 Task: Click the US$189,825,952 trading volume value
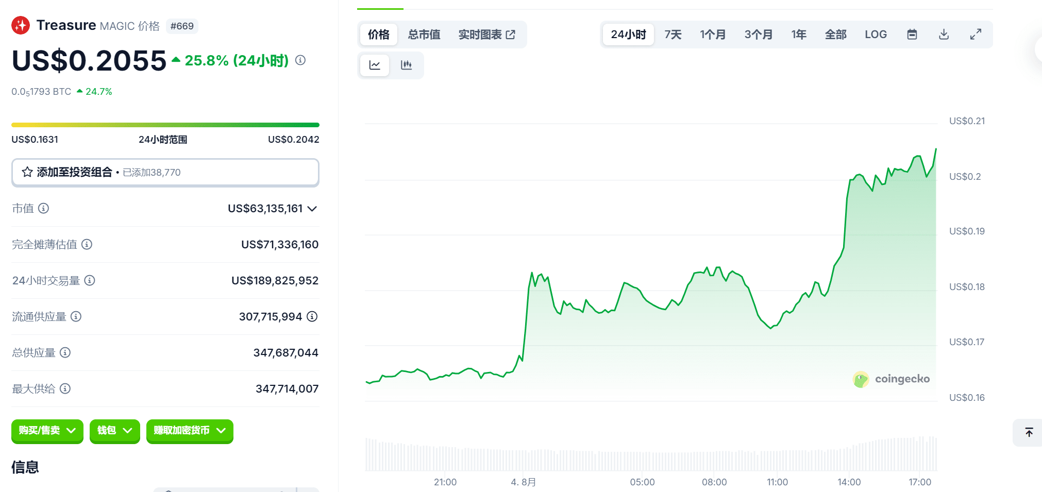pyautogui.click(x=275, y=281)
